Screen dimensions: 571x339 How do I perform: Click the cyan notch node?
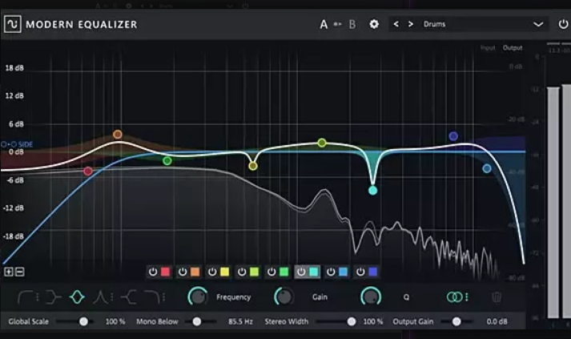(372, 190)
